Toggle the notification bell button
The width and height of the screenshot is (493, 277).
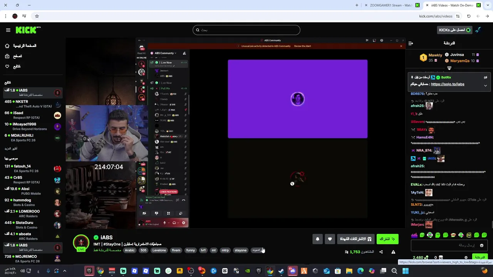[x=317, y=239]
